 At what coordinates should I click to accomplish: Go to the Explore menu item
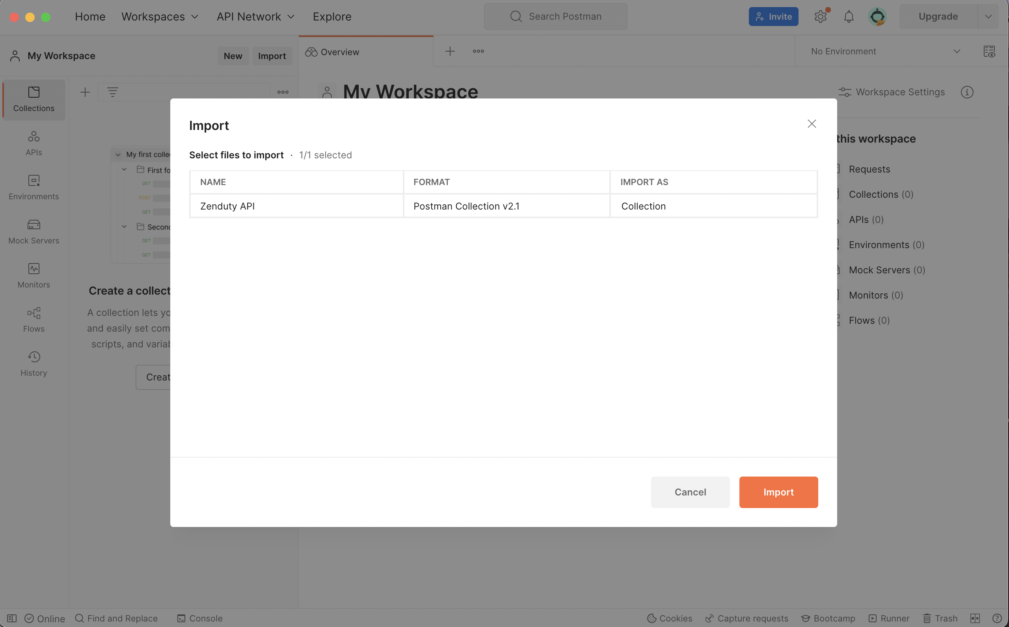(x=332, y=17)
